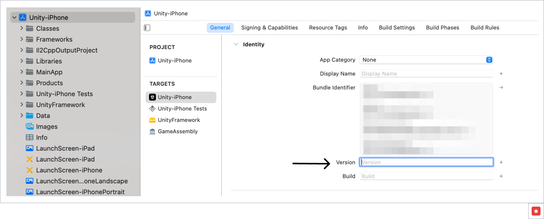
Task: Switch to Signing & Capabilities tab
Action: (x=269, y=28)
